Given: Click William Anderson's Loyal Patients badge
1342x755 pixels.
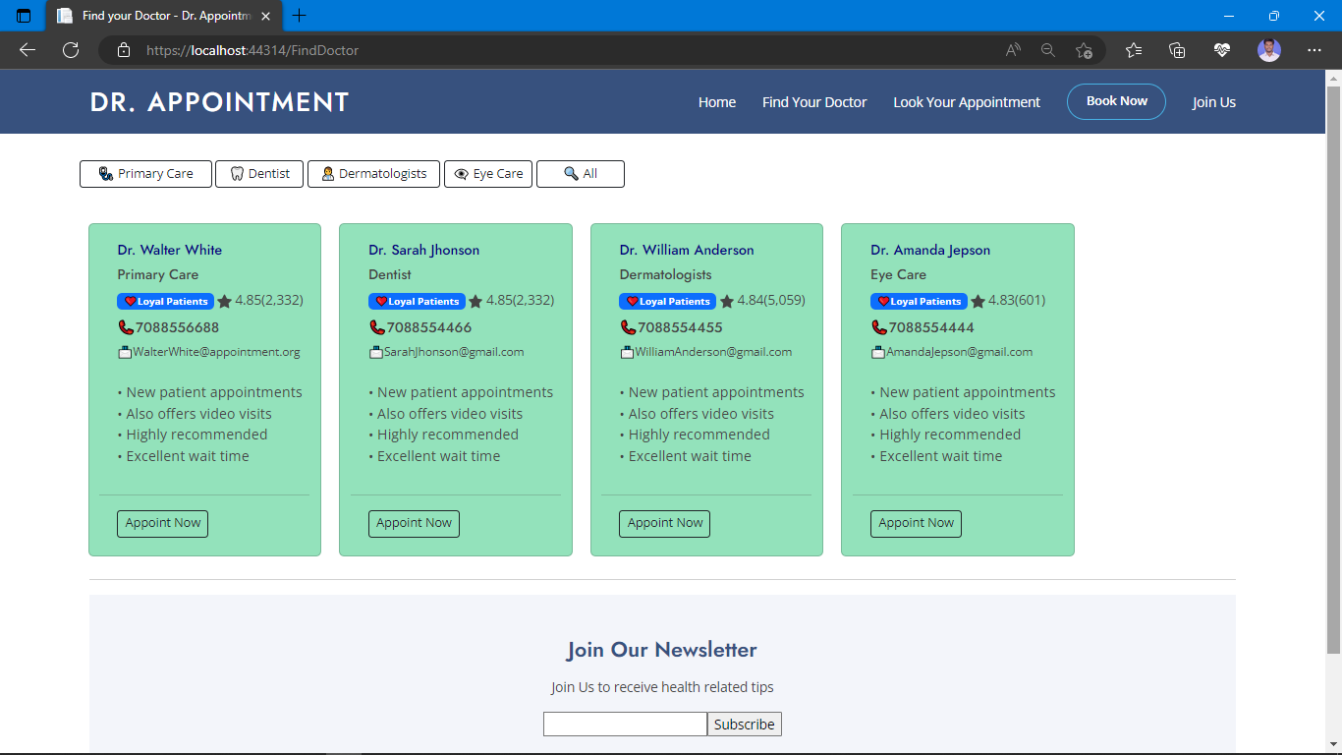Looking at the screenshot, I should (x=667, y=302).
